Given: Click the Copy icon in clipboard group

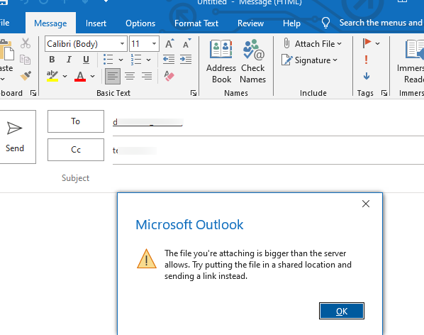Looking at the screenshot, I should [25, 60].
